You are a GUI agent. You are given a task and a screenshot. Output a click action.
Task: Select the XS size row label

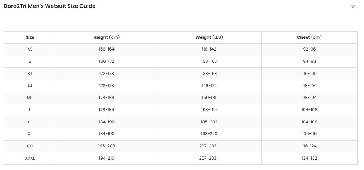(x=30, y=49)
